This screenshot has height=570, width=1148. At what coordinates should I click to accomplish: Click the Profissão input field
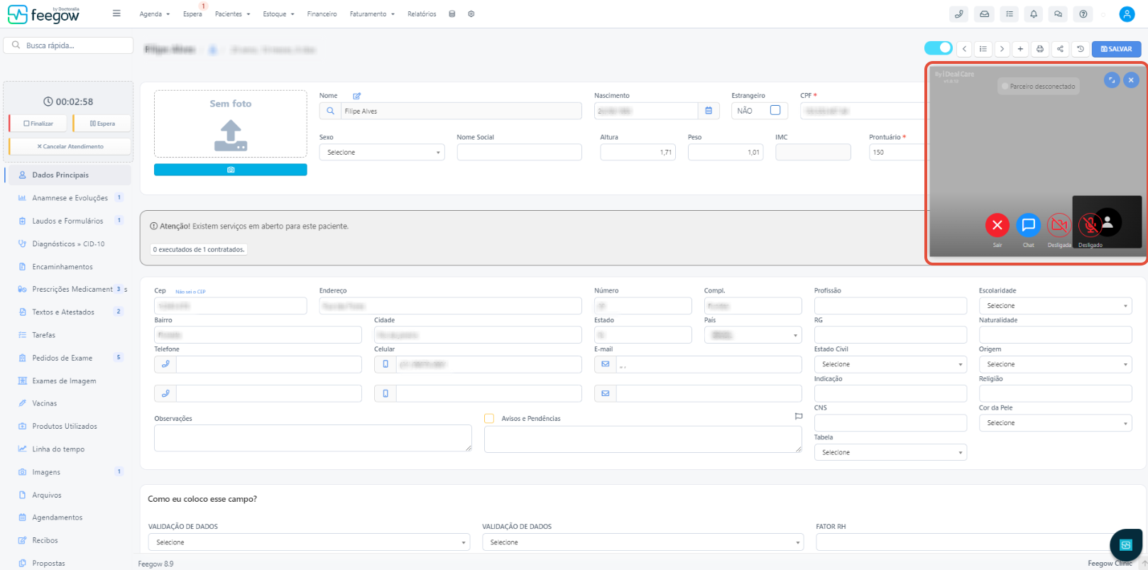(x=890, y=306)
